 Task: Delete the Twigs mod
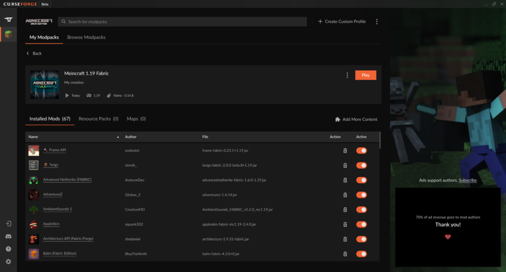coord(345,165)
